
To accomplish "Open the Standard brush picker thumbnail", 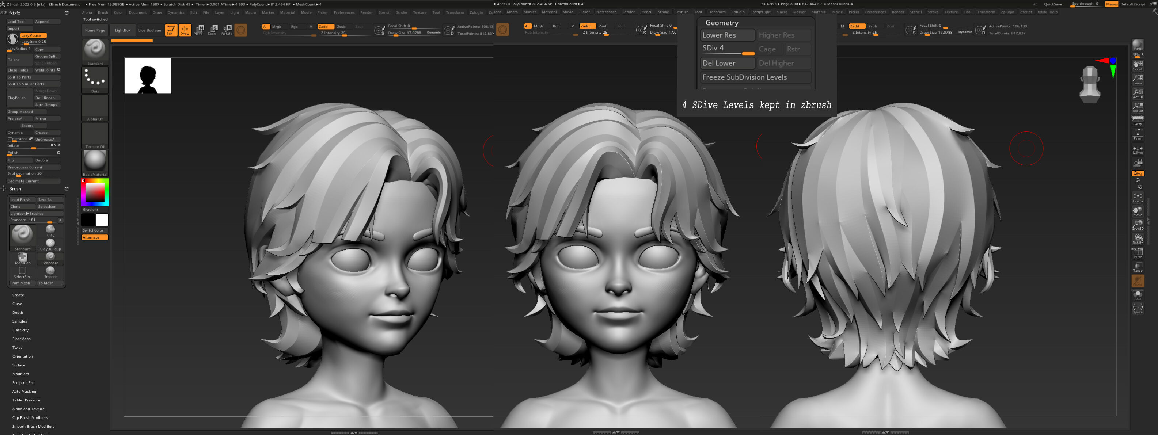I will click(95, 52).
